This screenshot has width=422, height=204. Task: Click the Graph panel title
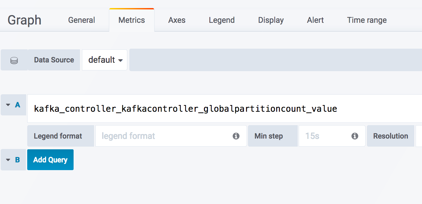coord(25,20)
